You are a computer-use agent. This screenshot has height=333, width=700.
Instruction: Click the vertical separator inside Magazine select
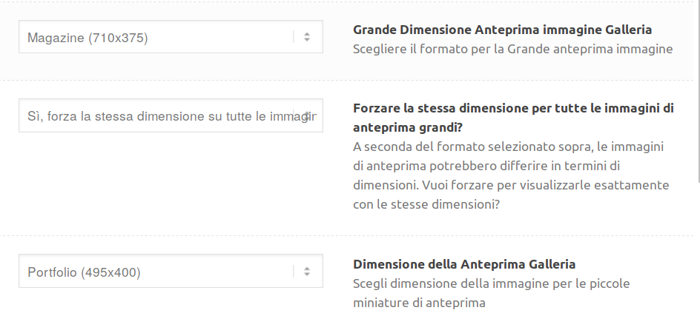(294, 37)
